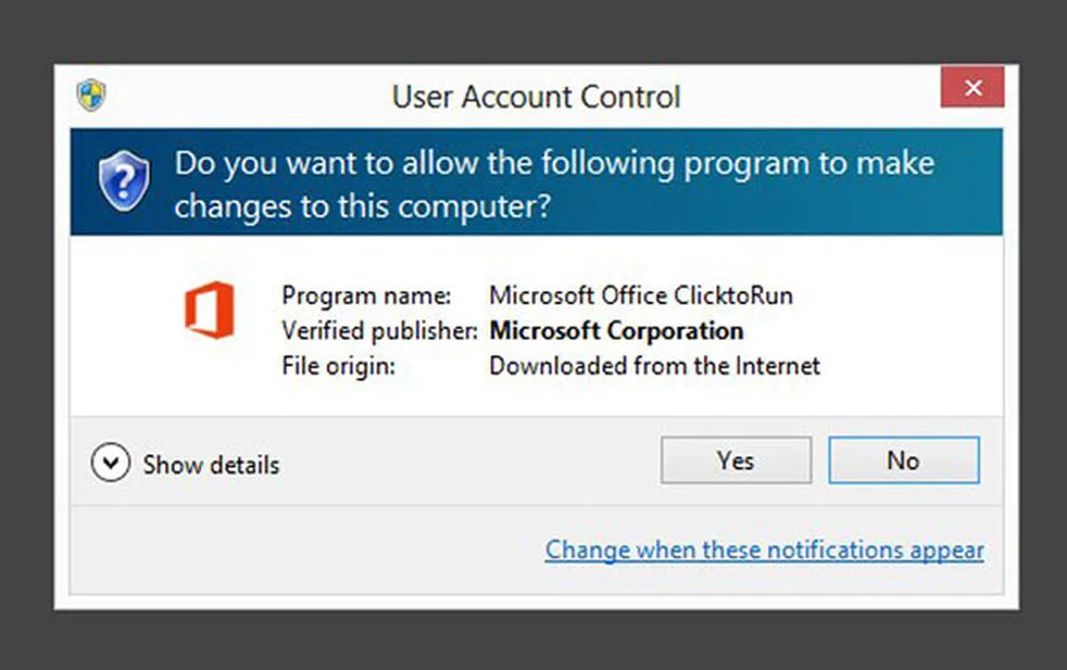Click the "User Account Control" window title
The width and height of the screenshot is (1067, 670).
536,96
